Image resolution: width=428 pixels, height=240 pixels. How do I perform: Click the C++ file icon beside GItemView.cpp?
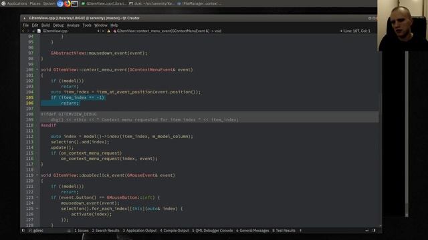[39, 31]
